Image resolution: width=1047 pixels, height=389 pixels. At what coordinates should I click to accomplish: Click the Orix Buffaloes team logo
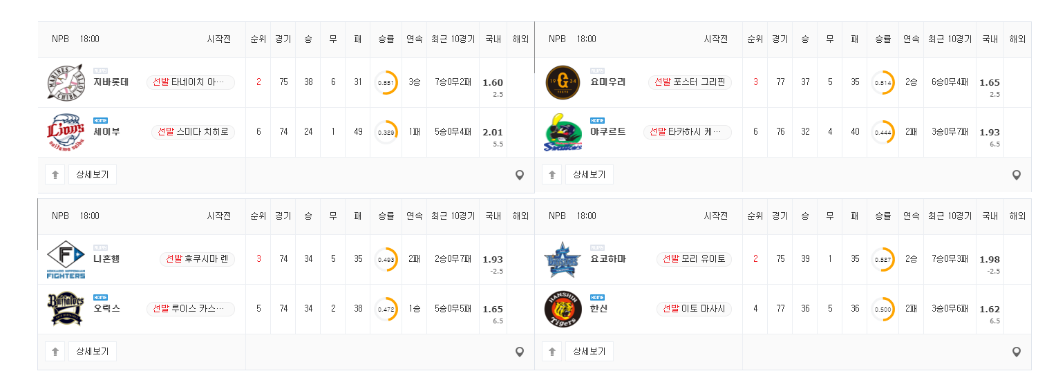(x=66, y=309)
